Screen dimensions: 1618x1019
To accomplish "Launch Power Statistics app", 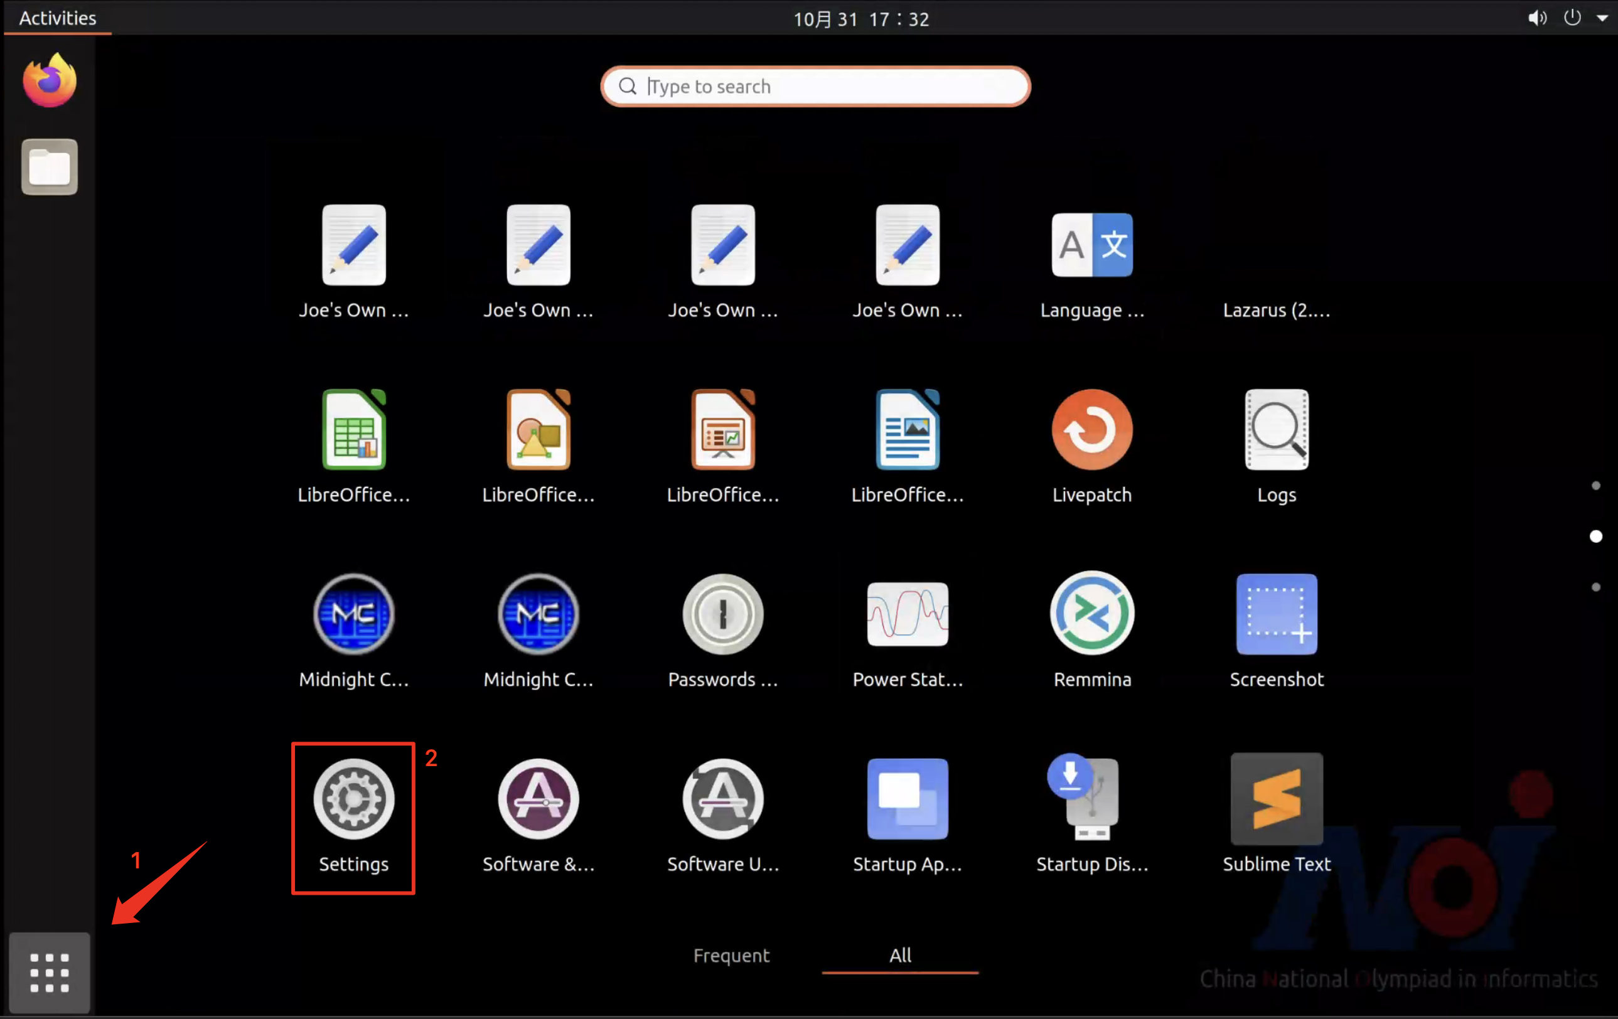I will 907,614.
